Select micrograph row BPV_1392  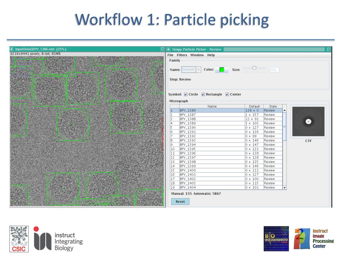(x=226, y=136)
